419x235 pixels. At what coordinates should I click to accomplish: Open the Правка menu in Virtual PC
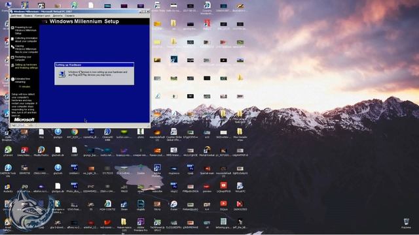click(x=27, y=16)
